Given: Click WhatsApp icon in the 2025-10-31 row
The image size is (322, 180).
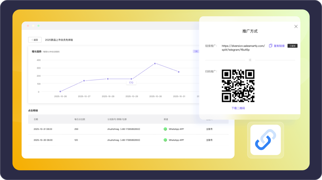Looking at the screenshot, I should click(165, 129).
